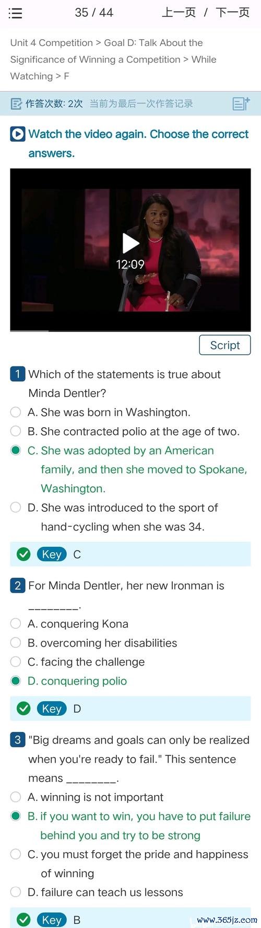Screen dimensions: 261x928
Task: Select A conquering Kona
Action: click(x=69, y=624)
